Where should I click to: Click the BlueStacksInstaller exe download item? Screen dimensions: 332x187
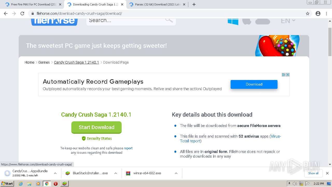pos(90,173)
